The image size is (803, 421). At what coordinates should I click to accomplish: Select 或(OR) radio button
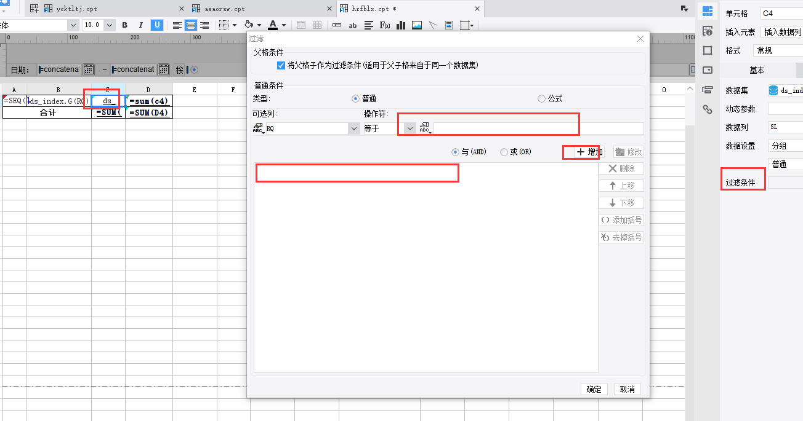click(504, 152)
